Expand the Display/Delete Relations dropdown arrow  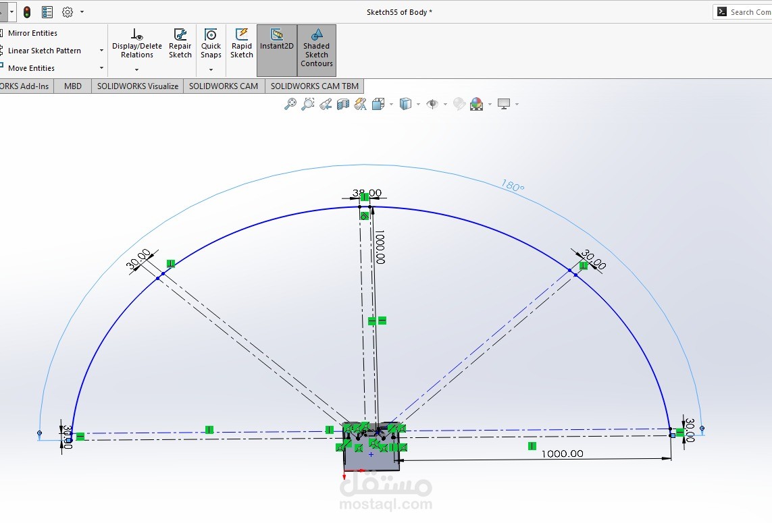pos(136,70)
